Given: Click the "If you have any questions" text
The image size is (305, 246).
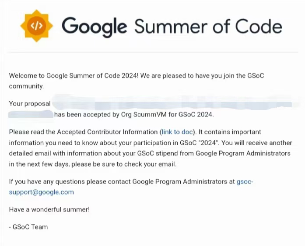Looking at the screenshot, I should [43, 181].
